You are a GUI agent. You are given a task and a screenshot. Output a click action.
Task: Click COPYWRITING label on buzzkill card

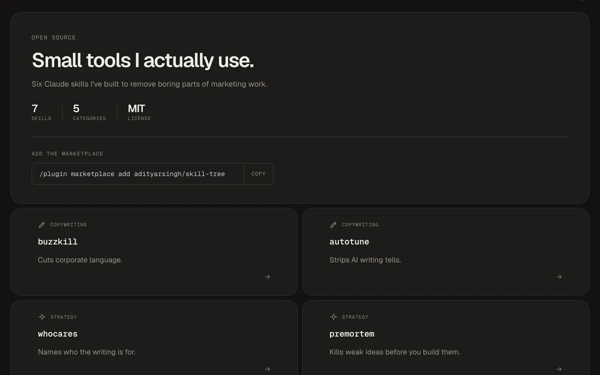click(x=69, y=225)
